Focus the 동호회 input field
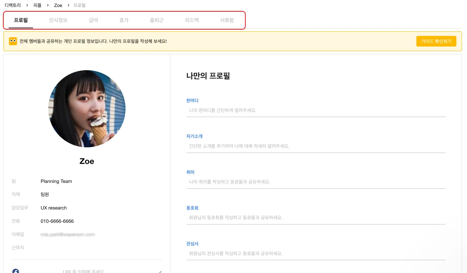This screenshot has height=273, width=467. click(316, 218)
